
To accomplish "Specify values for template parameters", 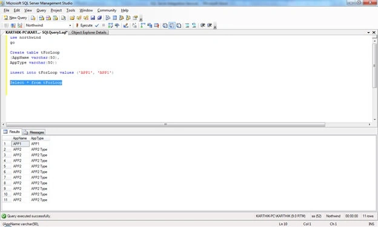I will (x=134, y=25).
